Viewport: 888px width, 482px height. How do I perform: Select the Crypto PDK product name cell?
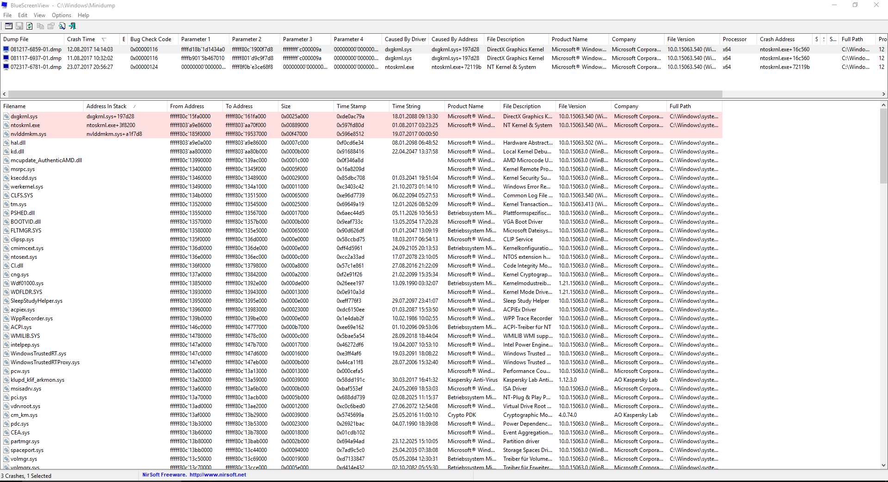click(462, 415)
